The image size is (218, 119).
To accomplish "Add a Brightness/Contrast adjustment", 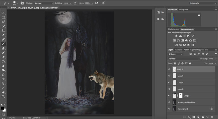I will coord(176,36).
